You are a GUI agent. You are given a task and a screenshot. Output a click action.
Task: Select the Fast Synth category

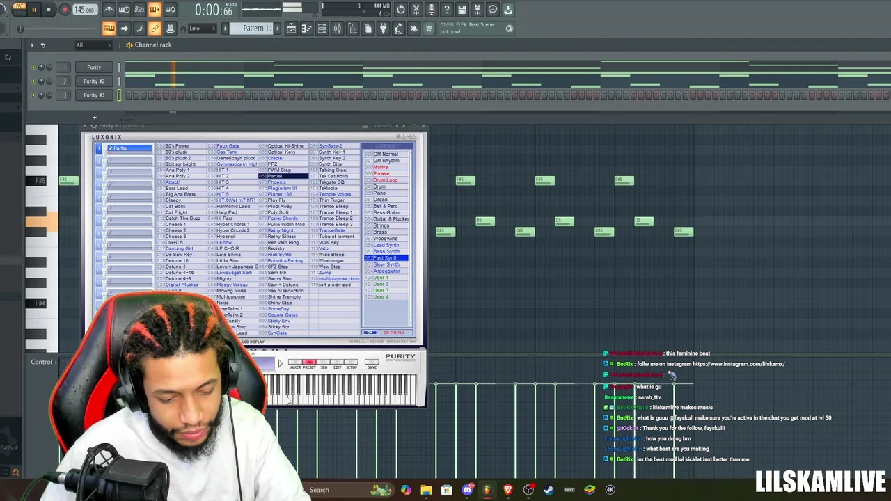386,258
